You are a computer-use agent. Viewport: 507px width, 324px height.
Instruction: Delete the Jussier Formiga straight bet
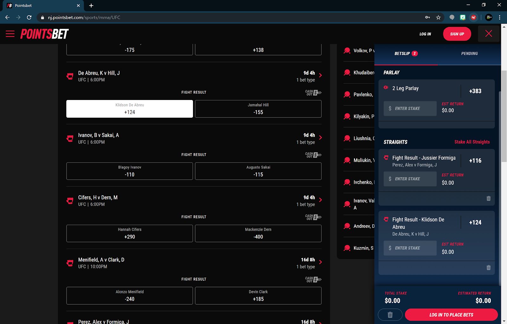488,199
